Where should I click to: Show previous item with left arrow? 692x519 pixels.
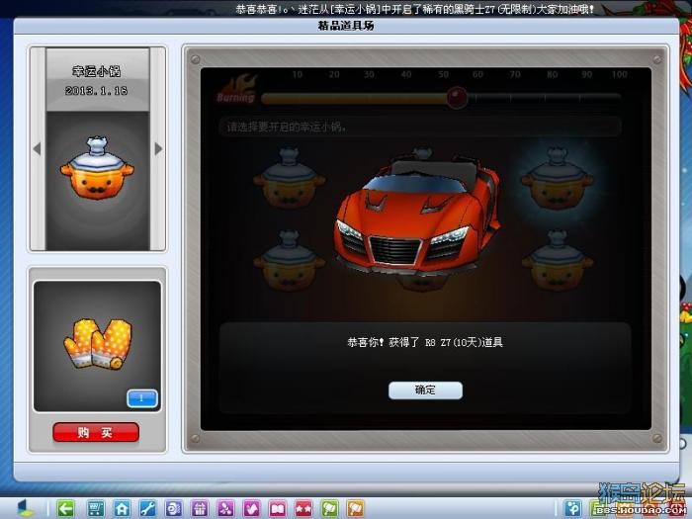[38, 148]
